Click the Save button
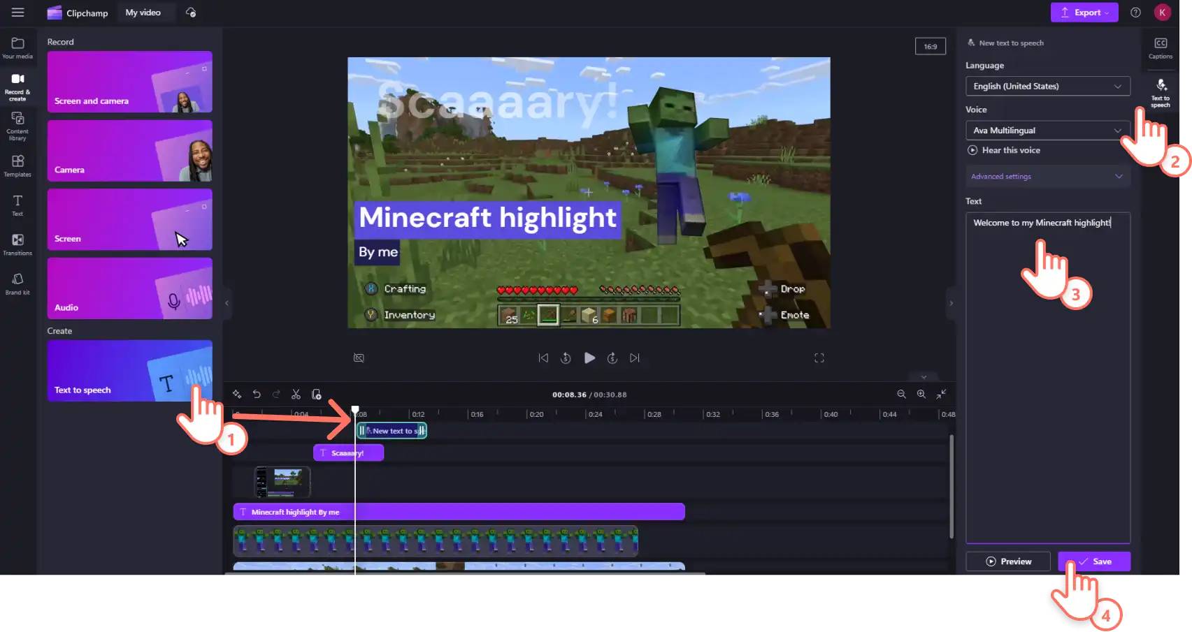The image size is (1192, 632). coord(1094,561)
